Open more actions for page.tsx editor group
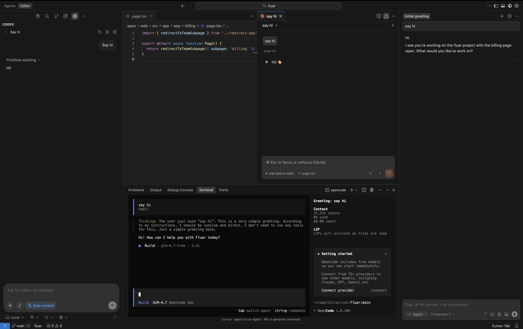 coord(252,16)
